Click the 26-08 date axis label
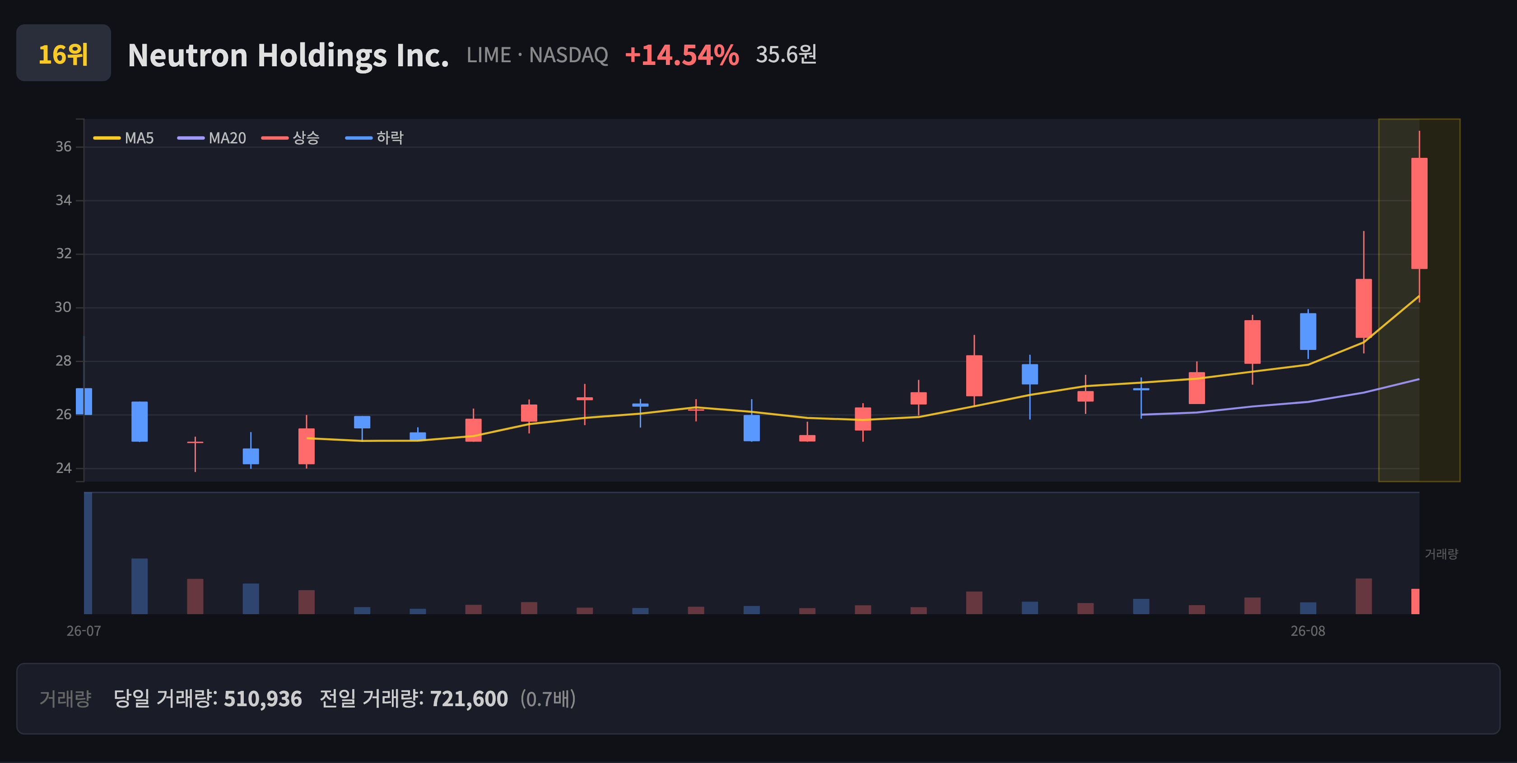This screenshot has width=1517, height=763. click(x=1308, y=631)
